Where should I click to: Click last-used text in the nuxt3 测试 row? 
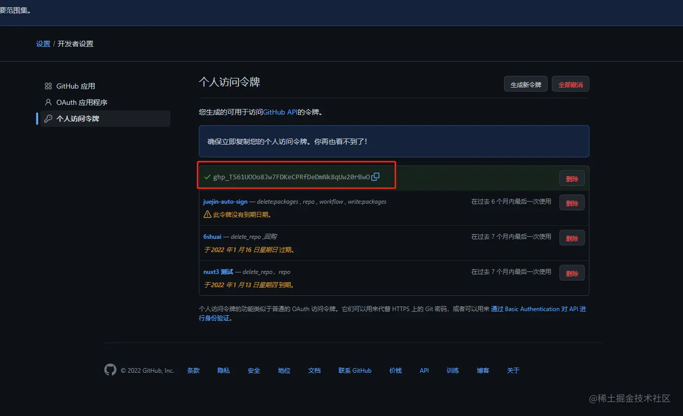click(511, 272)
